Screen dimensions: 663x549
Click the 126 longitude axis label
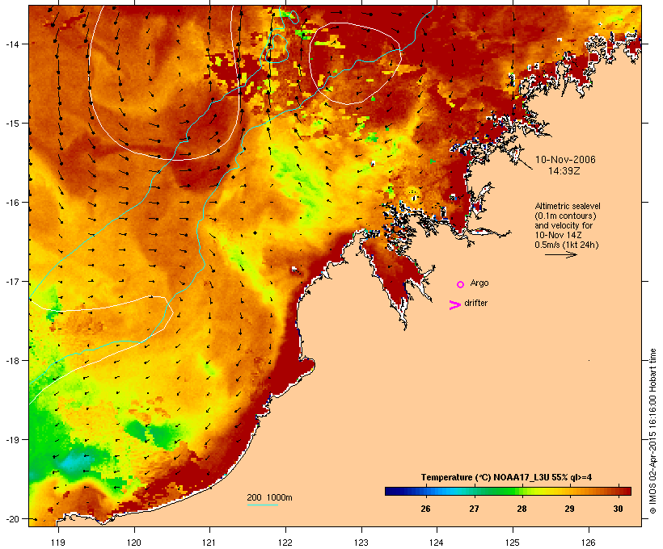(x=589, y=543)
